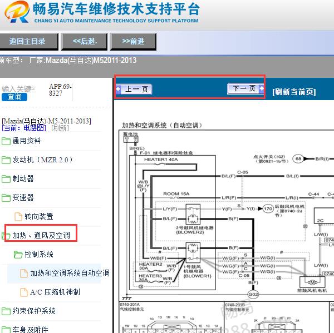Image resolution: width=334 pixels, height=333 pixels.
Task: Click folder icon beside 约束保护系统
Action: point(6,311)
